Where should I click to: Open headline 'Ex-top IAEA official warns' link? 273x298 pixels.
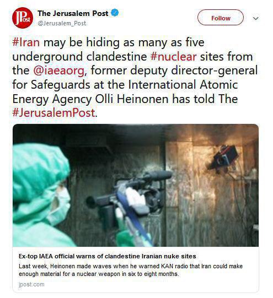coord(108,256)
